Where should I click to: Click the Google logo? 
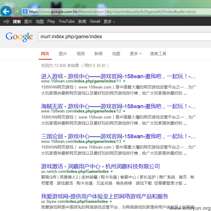19,37
